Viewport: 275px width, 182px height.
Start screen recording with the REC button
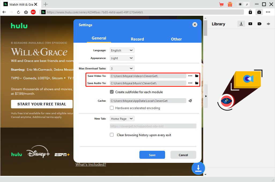pos(33,12)
